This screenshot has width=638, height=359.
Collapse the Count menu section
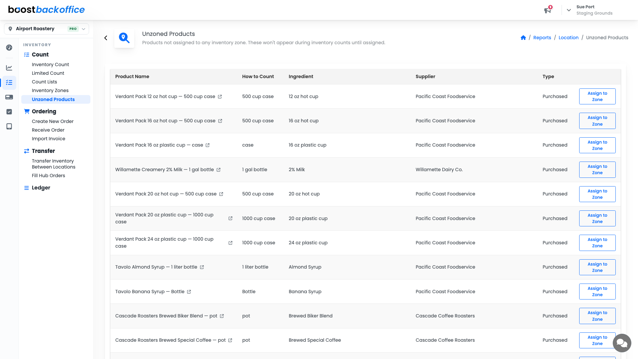pos(40,55)
